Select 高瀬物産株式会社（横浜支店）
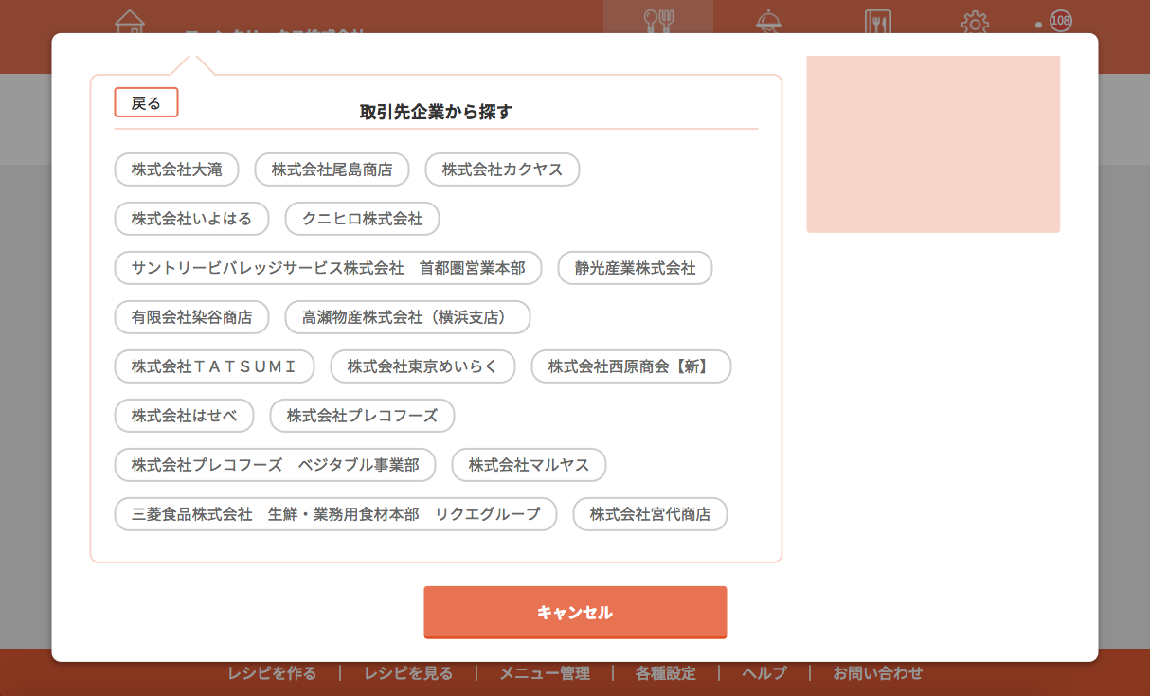Viewport: 1150px width, 696px height. pyautogui.click(x=408, y=317)
